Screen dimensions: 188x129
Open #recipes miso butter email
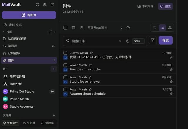click(x=85, y=69)
